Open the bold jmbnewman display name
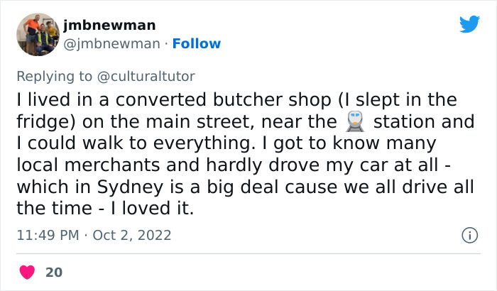Viewport: 497px width, 291px height. click(109, 25)
